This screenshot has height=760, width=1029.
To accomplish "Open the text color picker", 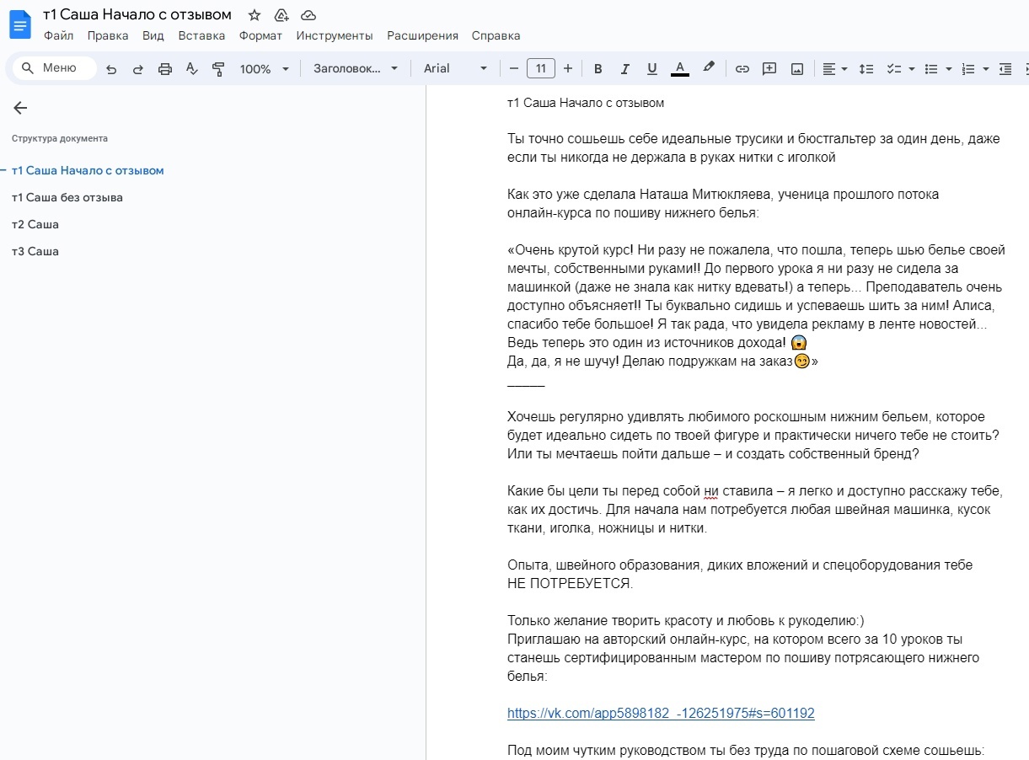I will click(680, 69).
